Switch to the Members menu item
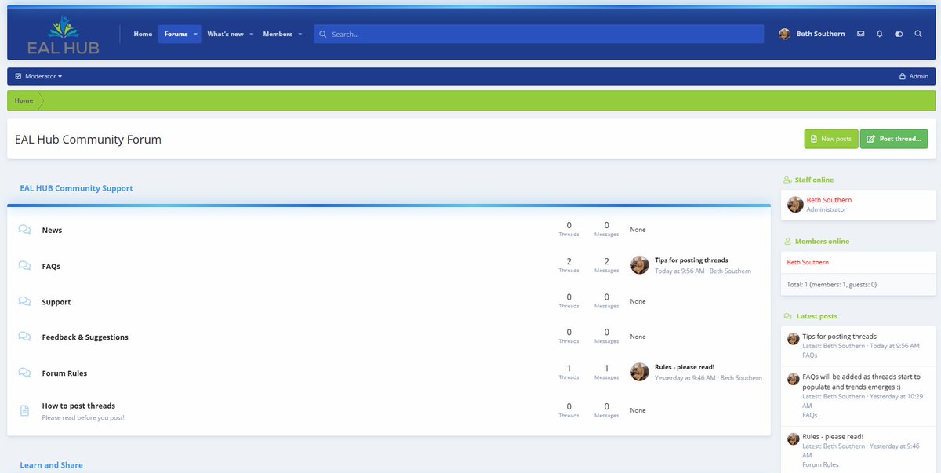 click(x=279, y=34)
